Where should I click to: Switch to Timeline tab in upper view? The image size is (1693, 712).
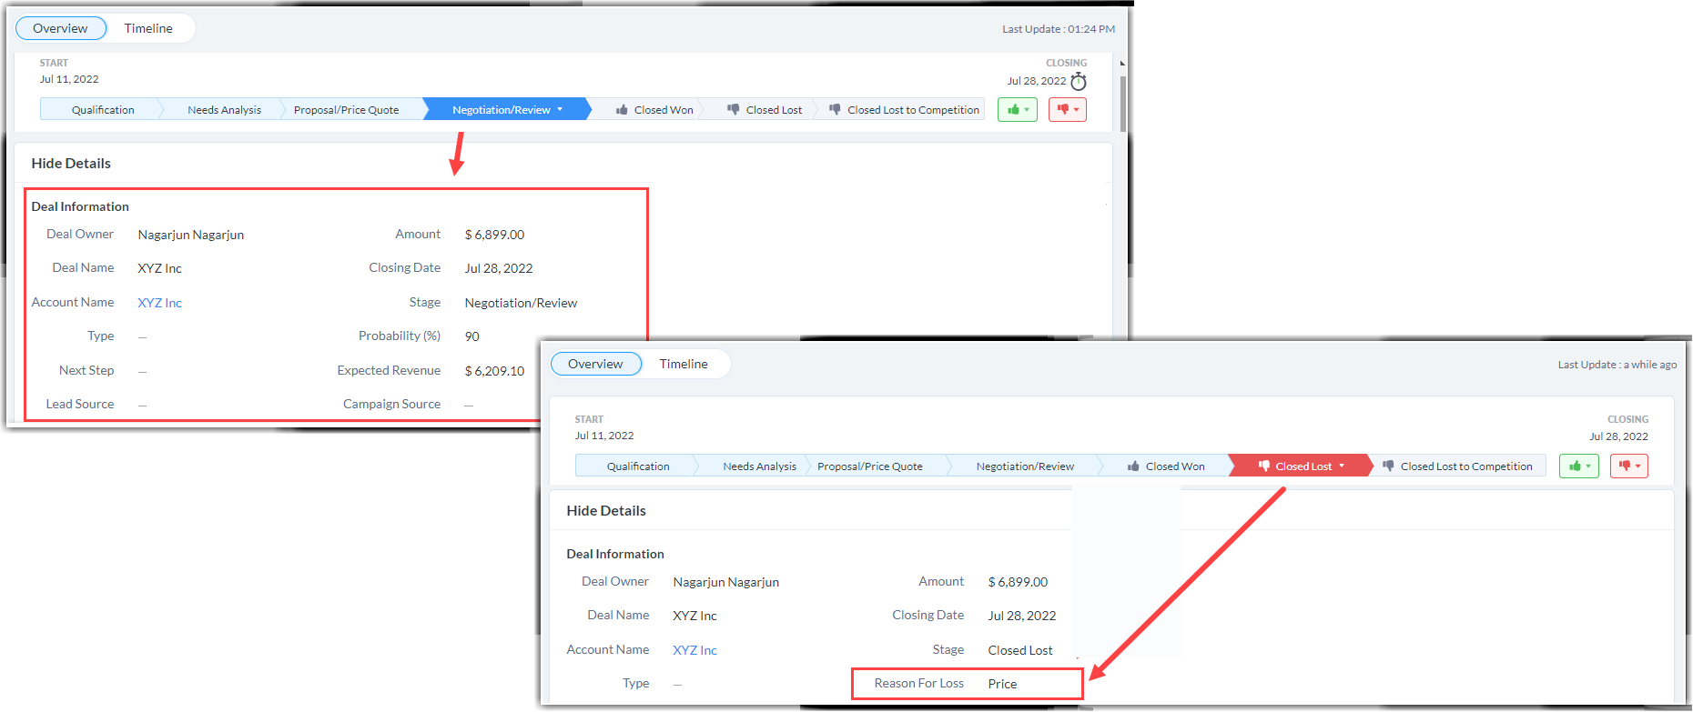pos(148,28)
